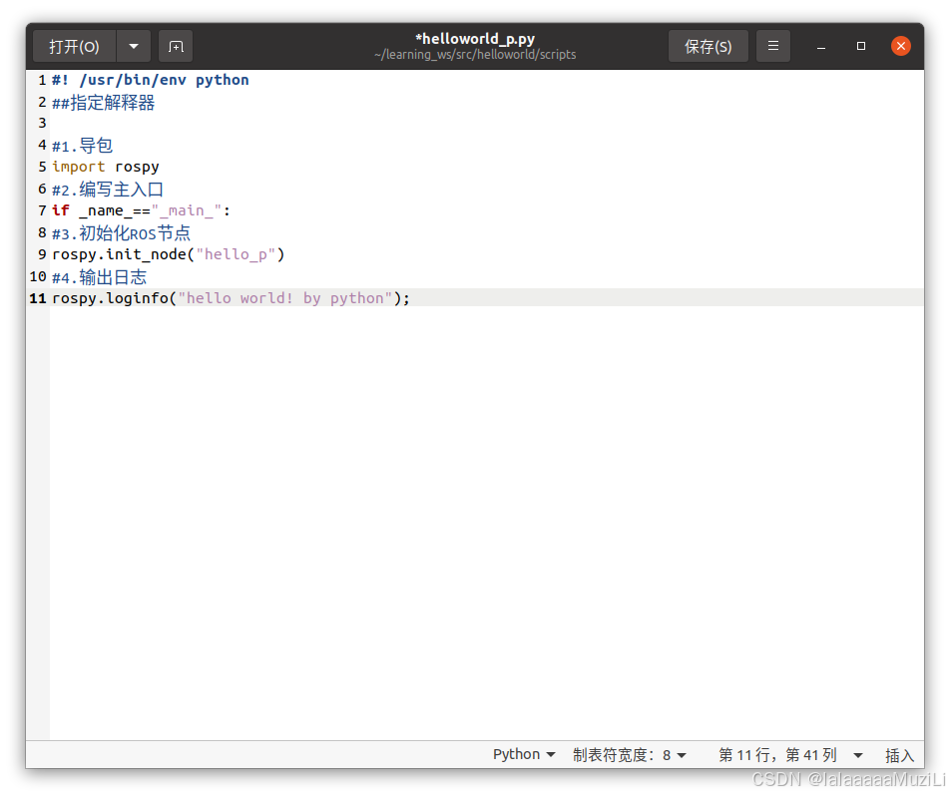
Task: Place cursor on the import rospy line
Action: pyautogui.click(x=105, y=167)
